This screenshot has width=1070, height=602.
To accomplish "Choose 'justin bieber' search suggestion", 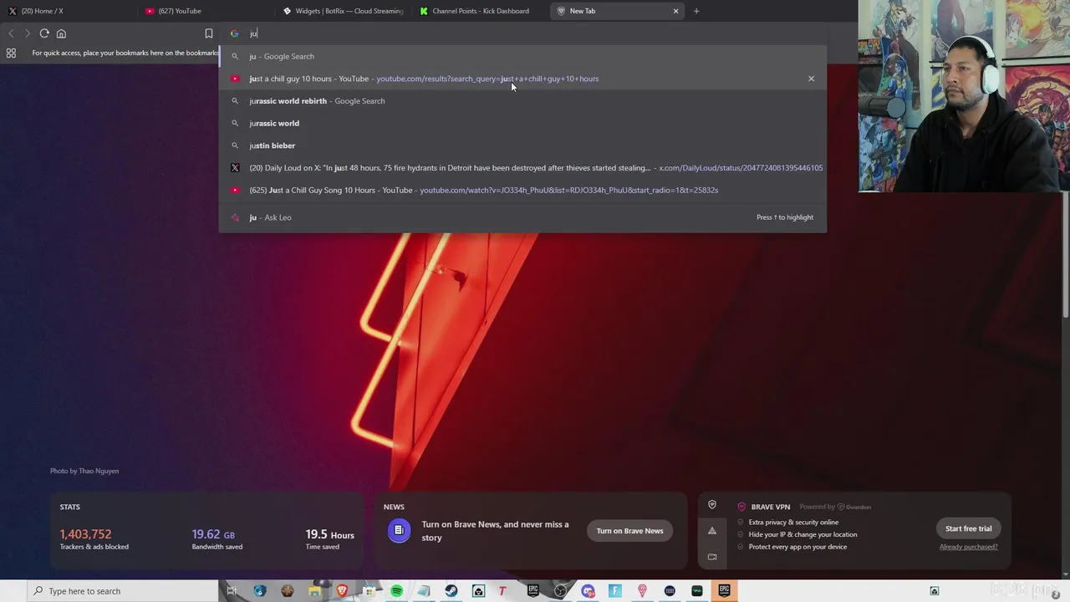I will (x=522, y=145).
